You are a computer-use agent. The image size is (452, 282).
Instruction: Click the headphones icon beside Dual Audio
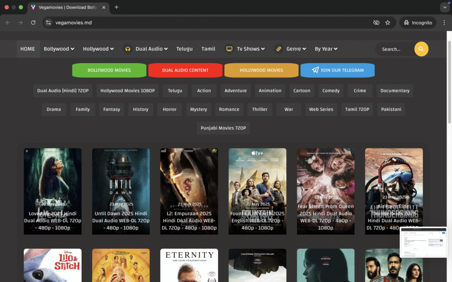(128, 49)
